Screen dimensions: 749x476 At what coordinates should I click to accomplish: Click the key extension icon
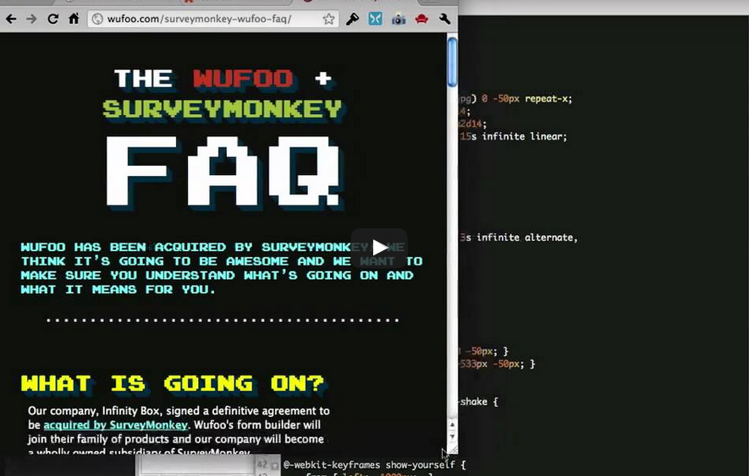[352, 19]
